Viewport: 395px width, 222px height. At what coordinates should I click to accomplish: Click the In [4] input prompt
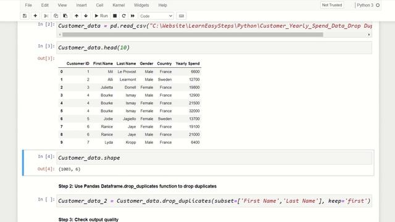coord(46,157)
